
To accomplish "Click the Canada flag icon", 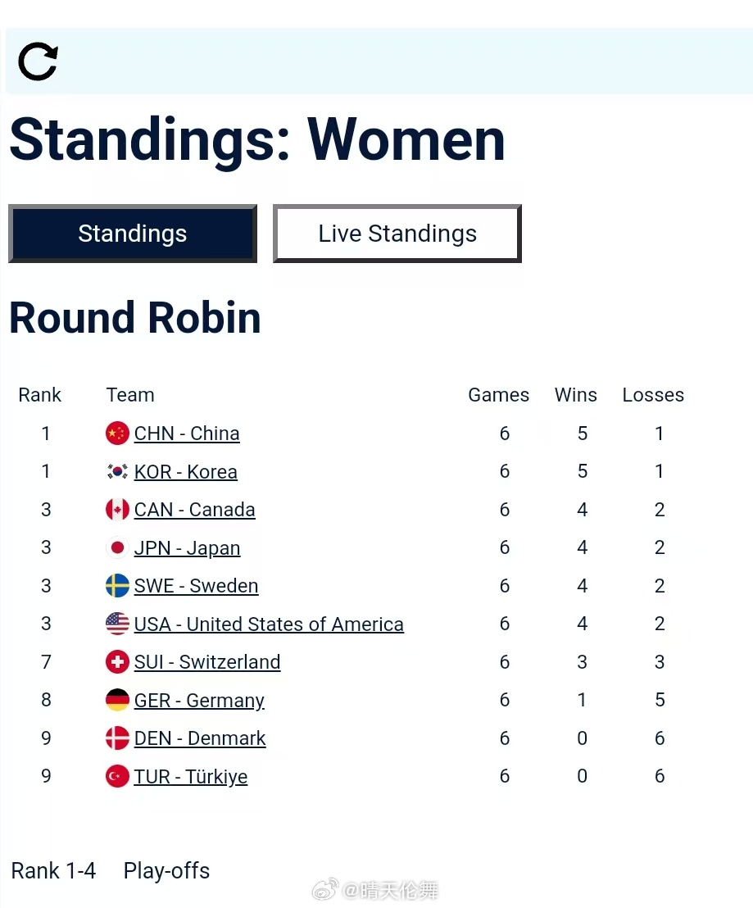I will [117, 510].
